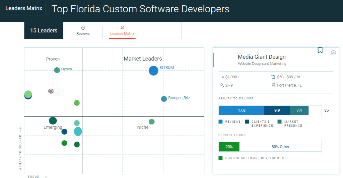Click the total score 35 text
The image size is (343, 178).
(326, 110)
